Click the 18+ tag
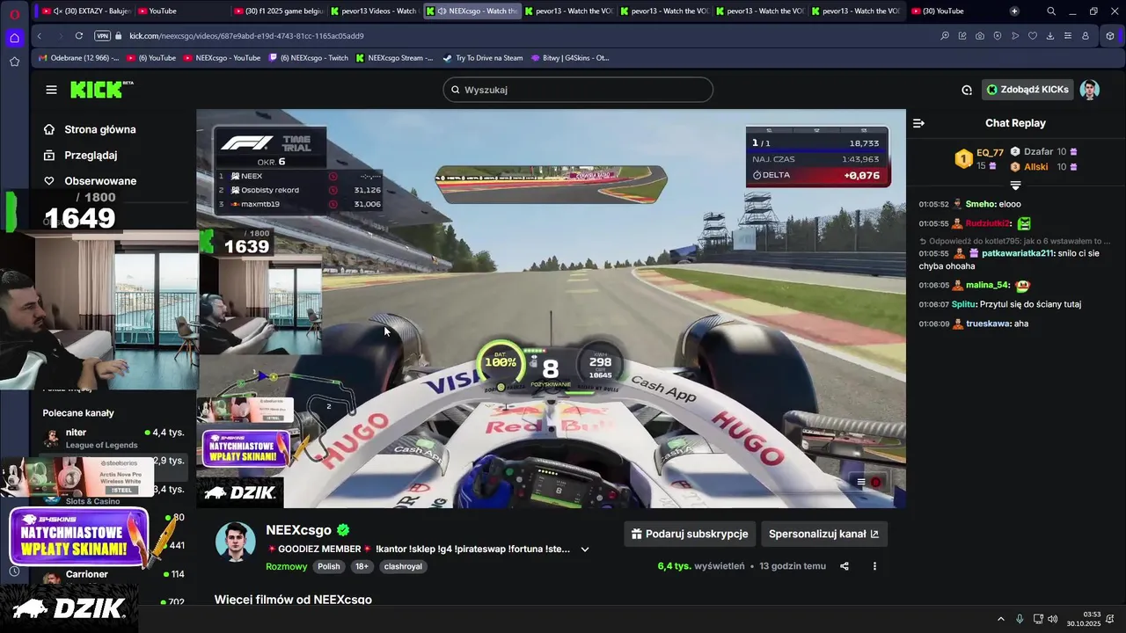Viewport: 1126px width, 633px height. pyautogui.click(x=362, y=567)
